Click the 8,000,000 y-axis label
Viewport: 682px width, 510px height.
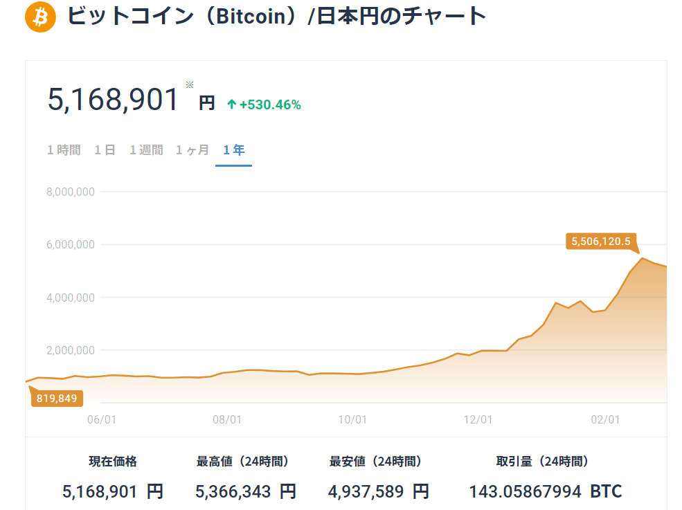71,192
